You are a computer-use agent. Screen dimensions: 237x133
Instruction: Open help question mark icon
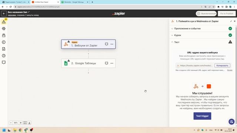click(4, 56)
